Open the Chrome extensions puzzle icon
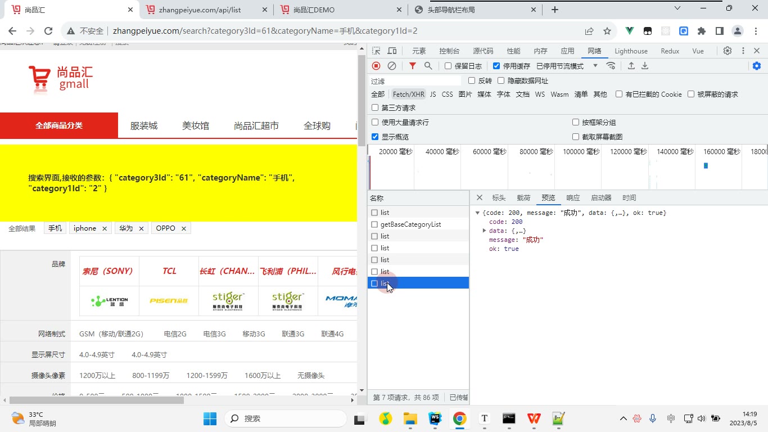 tap(702, 31)
